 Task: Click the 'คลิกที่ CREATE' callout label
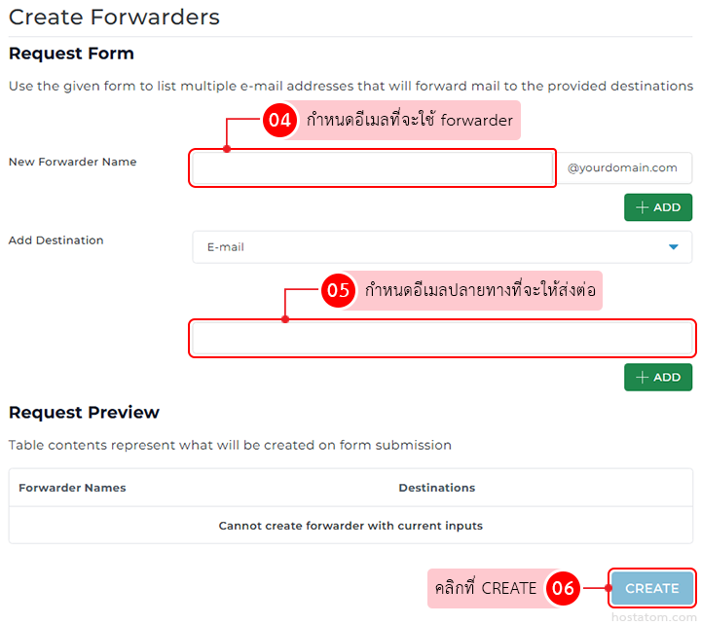[484, 588]
